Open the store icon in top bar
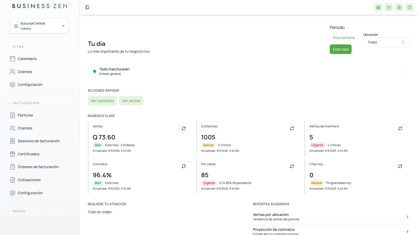The height and width of the screenshot is (235, 418). pyautogui.click(x=378, y=7)
